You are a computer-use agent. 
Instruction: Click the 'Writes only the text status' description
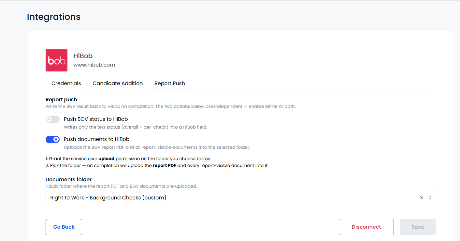136,127
